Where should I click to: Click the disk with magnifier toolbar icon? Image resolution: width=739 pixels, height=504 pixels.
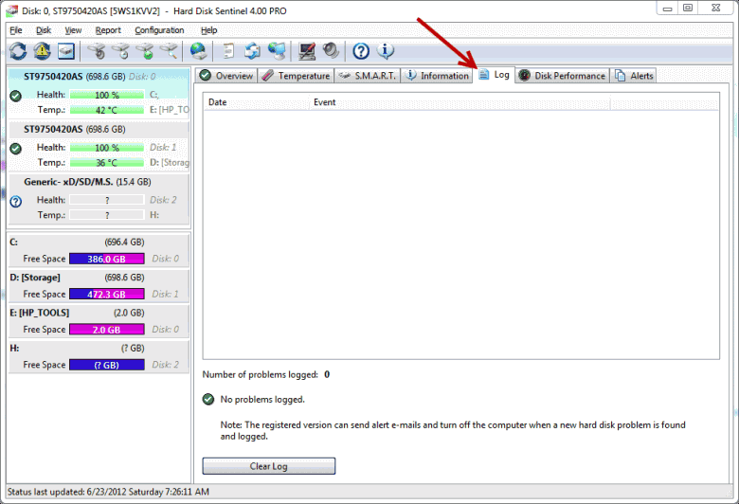pos(169,51)
